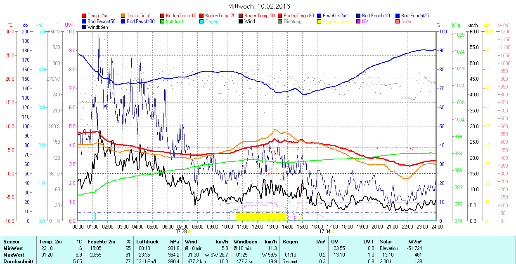Click the Solar legend label
516x264 pixels.
(406, 21)
